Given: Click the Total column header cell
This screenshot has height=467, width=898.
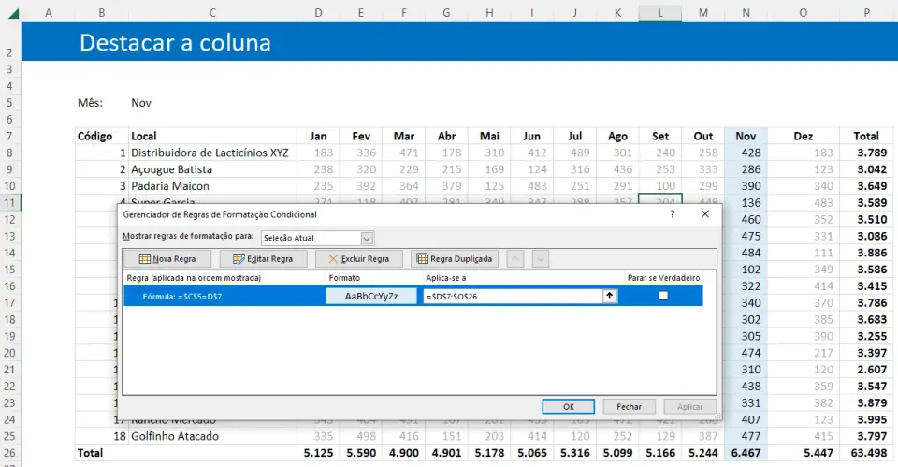Looking at the screenshot, I should [x=866, y=136].
